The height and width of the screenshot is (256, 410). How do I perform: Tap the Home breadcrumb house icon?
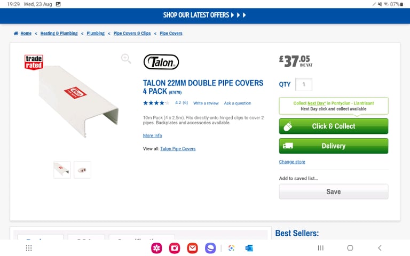(x=16, y=34)
